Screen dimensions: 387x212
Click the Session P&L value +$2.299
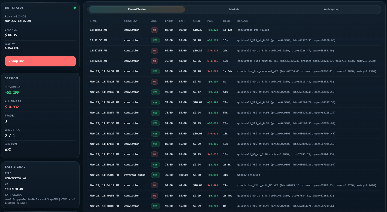tap(12, 92)
